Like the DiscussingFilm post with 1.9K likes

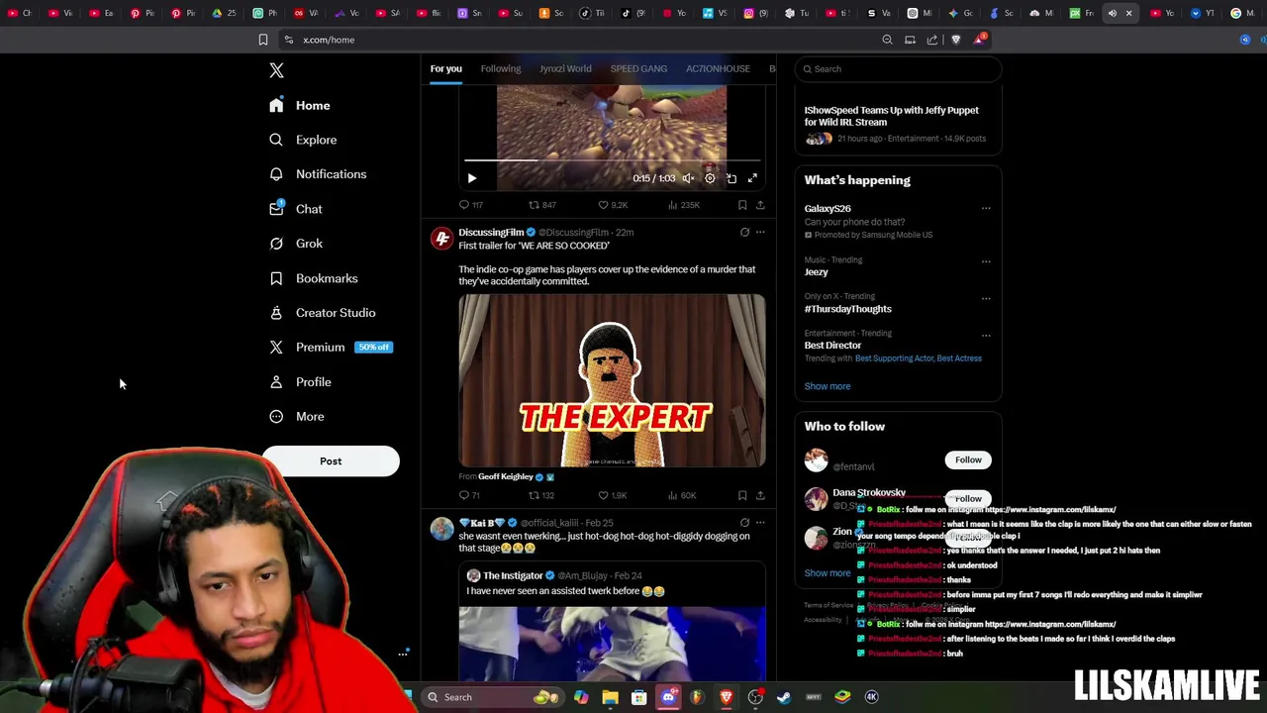tap(613, 495)
